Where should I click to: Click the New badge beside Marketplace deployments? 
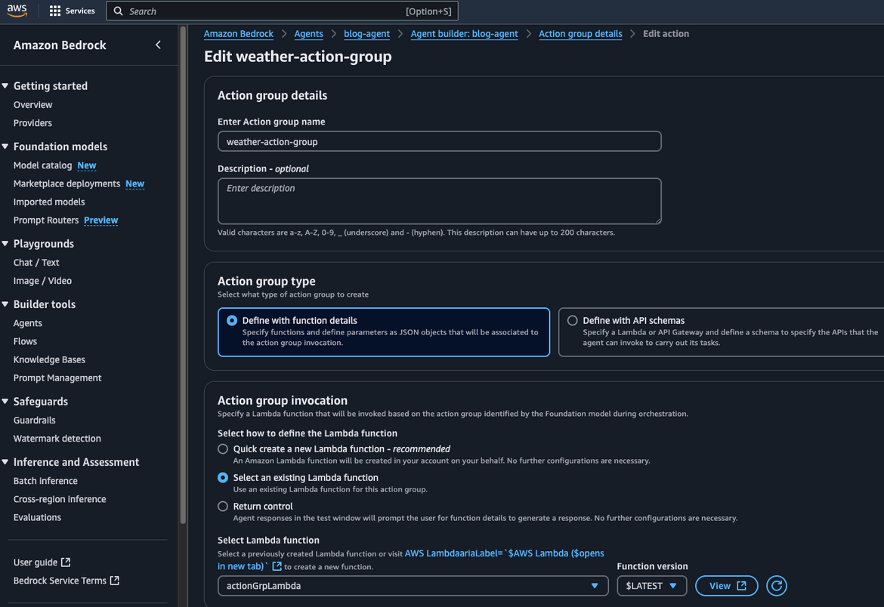(134, 183)
